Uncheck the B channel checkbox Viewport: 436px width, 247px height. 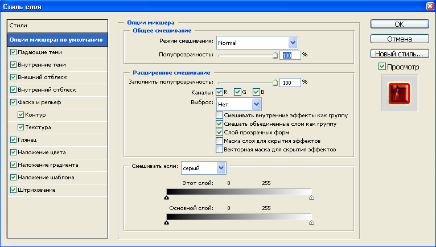[256, 92]
